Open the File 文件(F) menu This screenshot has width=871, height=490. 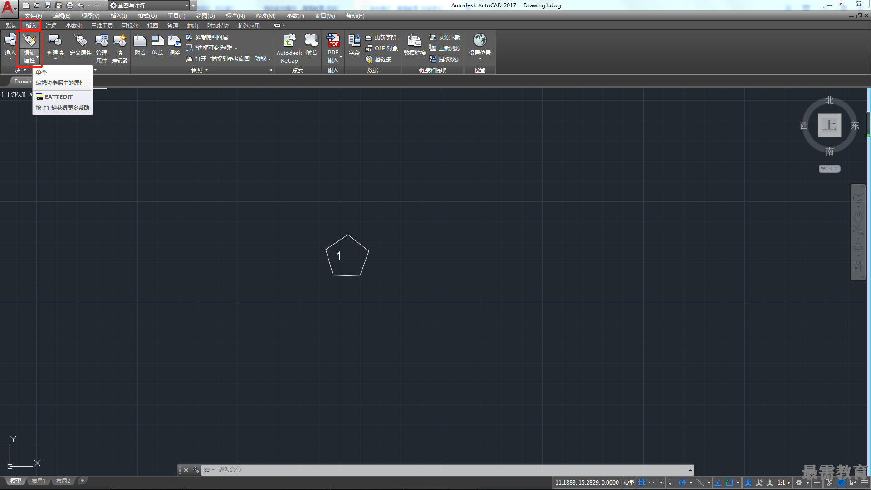point(33,16)
